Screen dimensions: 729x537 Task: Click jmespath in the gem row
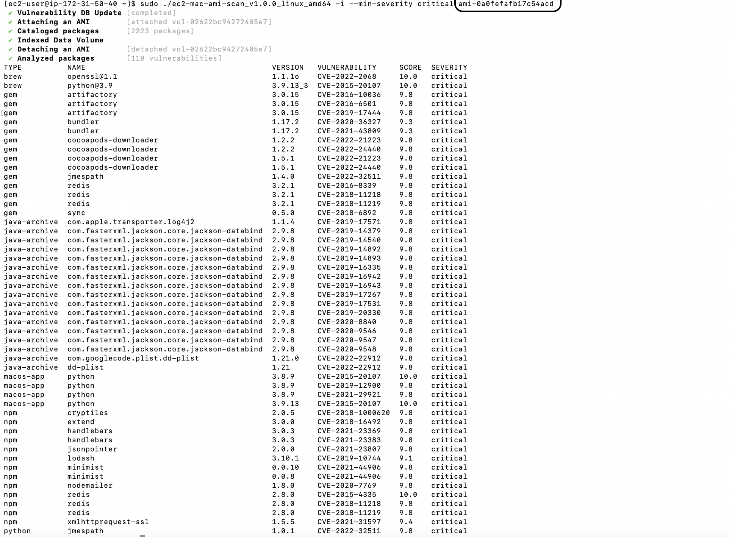pos(86,176)
